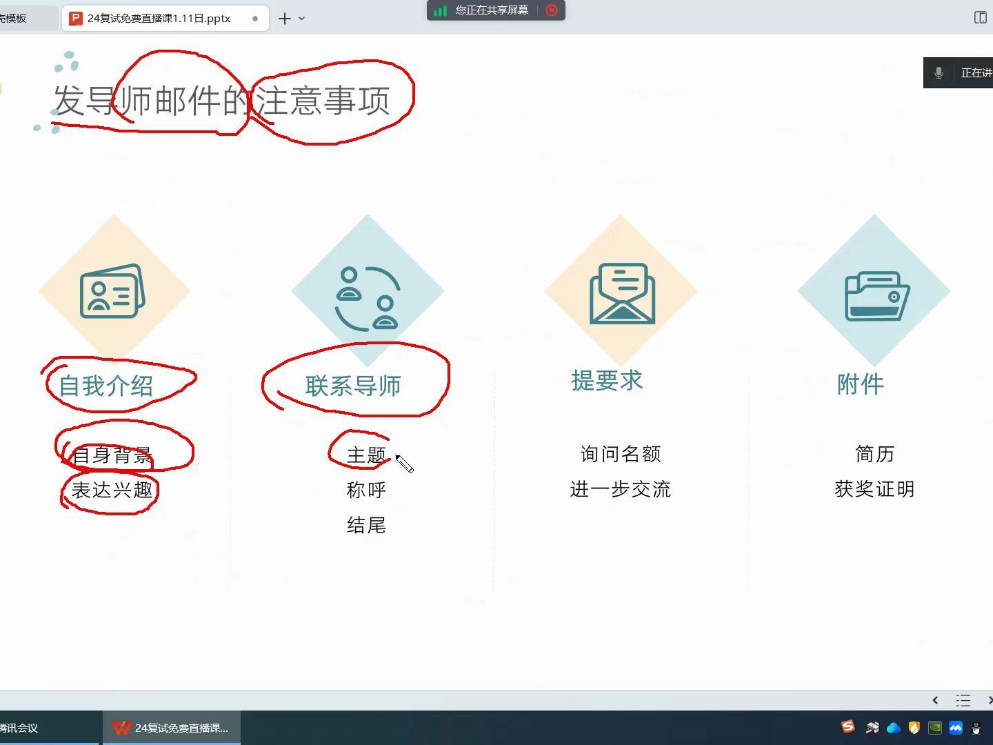Open the slide list outline icon
The width and height of the screenshot is (993, 745).
[x=963, y=700]
